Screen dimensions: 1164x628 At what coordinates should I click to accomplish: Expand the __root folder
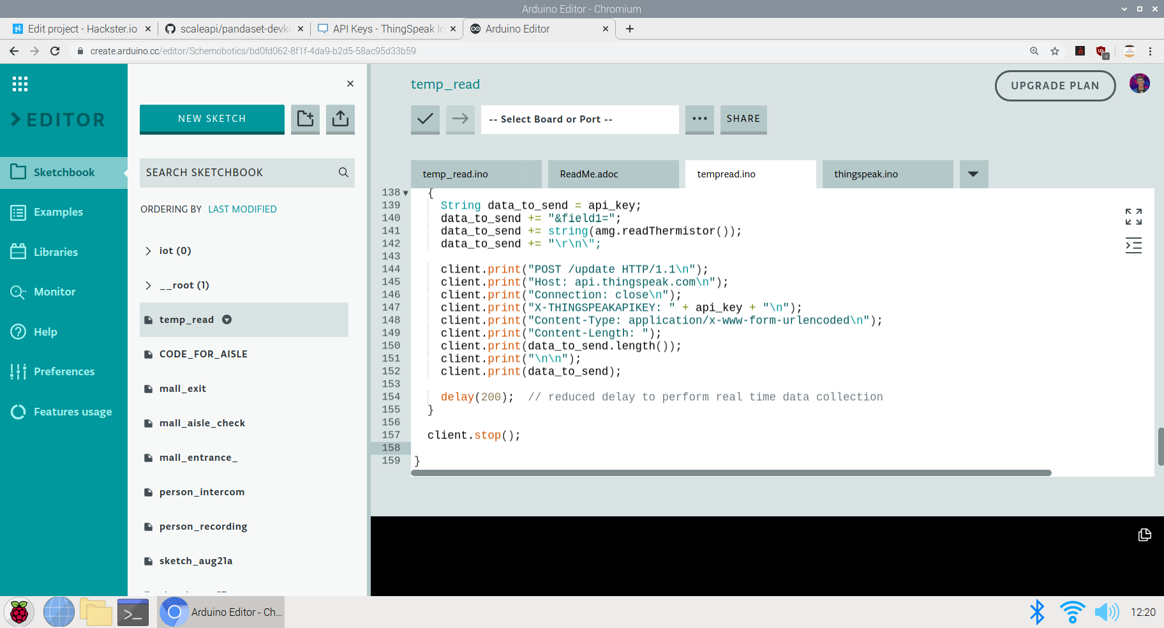pos(148,285)
